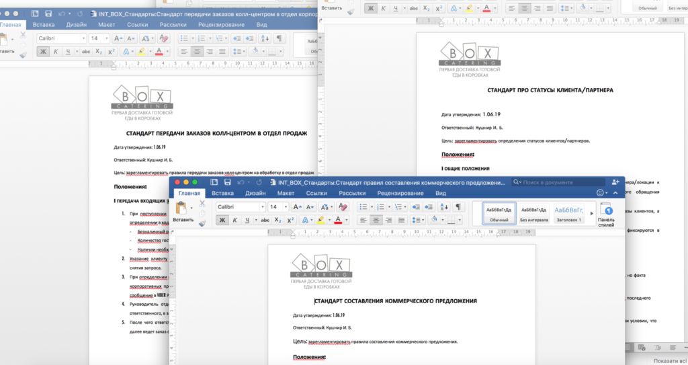Decrease indent in the commercial proposal window
This screenshot has height=365, width=688.
click(415, 207)
